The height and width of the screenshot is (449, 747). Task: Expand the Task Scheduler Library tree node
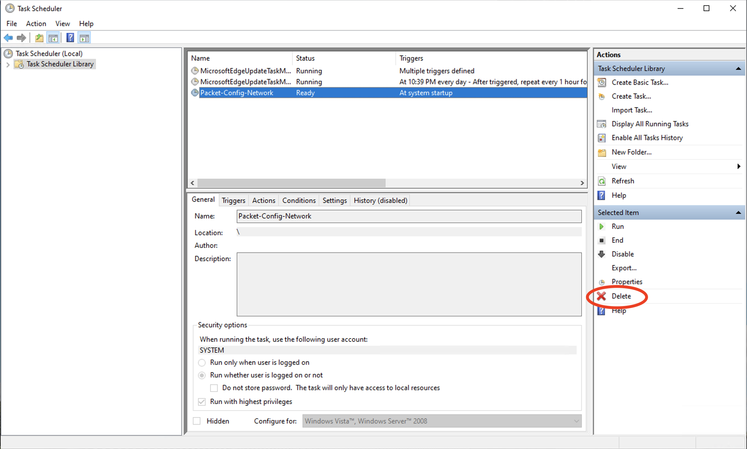click(x=8, y=64)
